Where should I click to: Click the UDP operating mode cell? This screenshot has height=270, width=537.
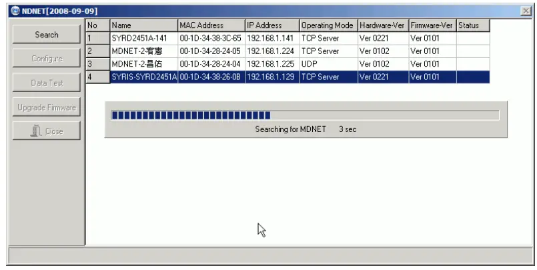pos(328,64)
